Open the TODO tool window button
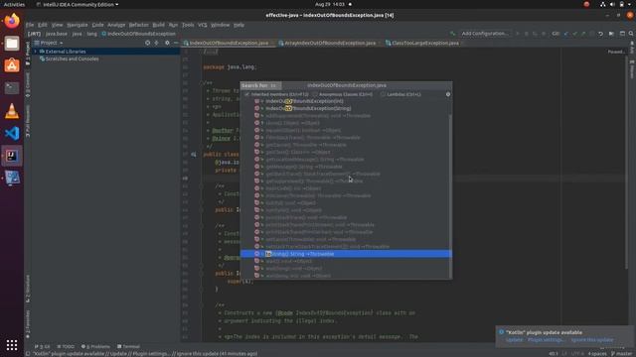The image size is (636, 357). click(66, 346)
